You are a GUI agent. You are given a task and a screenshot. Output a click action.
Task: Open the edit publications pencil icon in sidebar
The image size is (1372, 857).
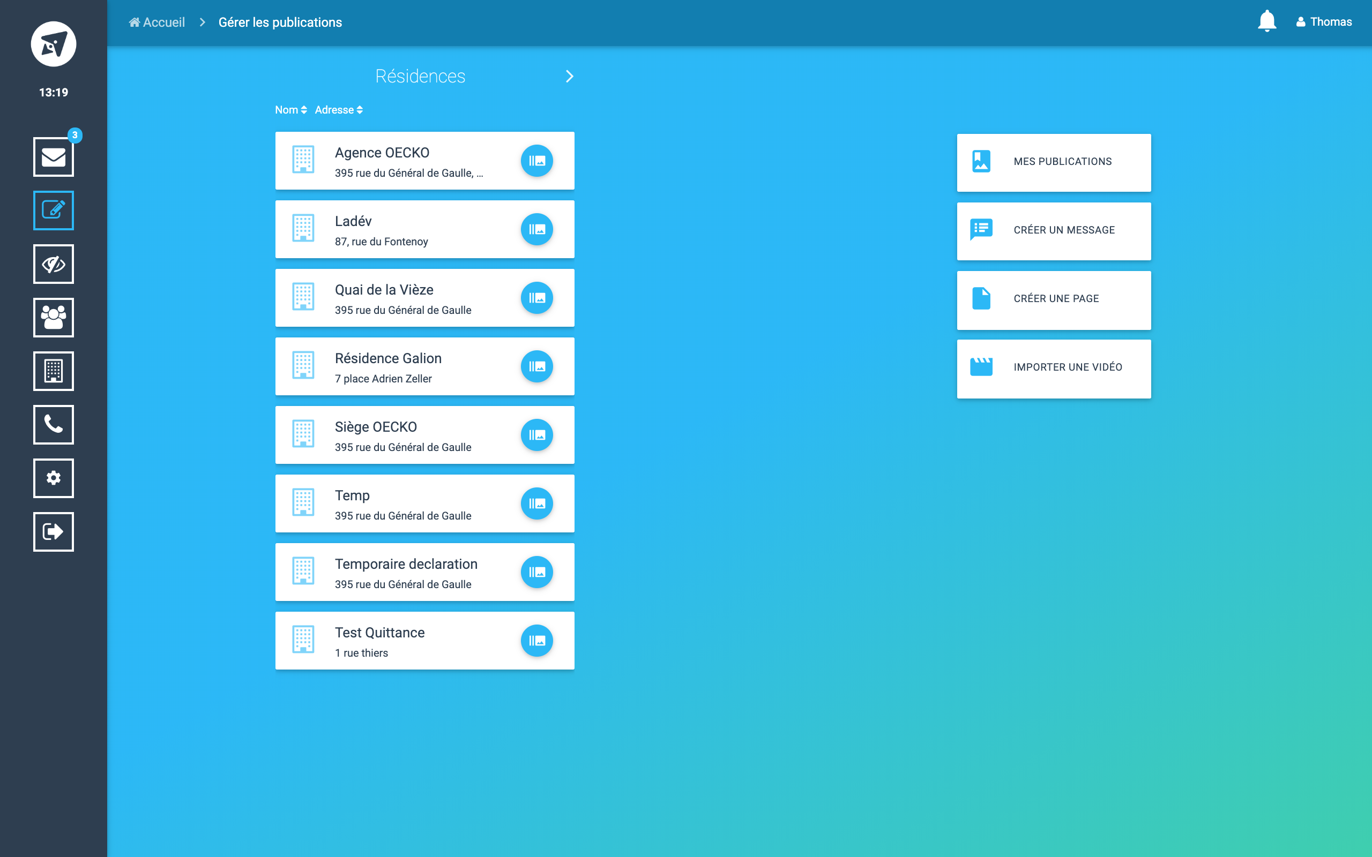53,211
